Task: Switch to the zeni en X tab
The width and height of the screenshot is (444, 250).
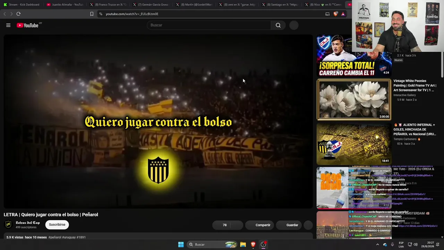Action: coord(237,5)
